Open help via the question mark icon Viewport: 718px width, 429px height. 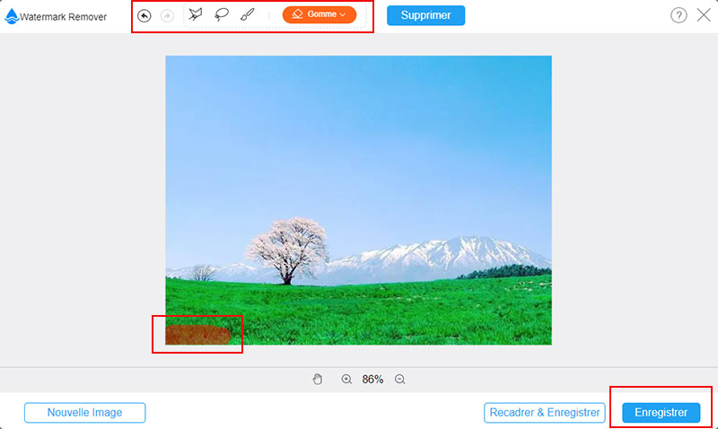679,15
